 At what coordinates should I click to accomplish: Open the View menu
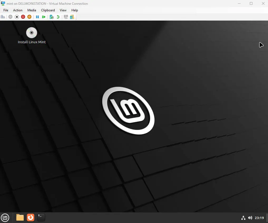[63, 10]
